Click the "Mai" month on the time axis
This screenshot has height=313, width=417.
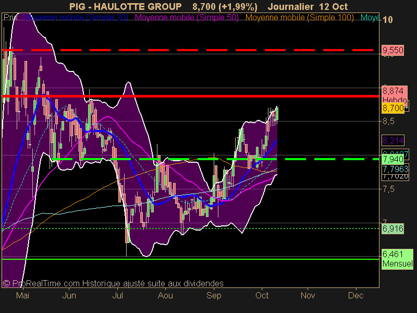22,295
